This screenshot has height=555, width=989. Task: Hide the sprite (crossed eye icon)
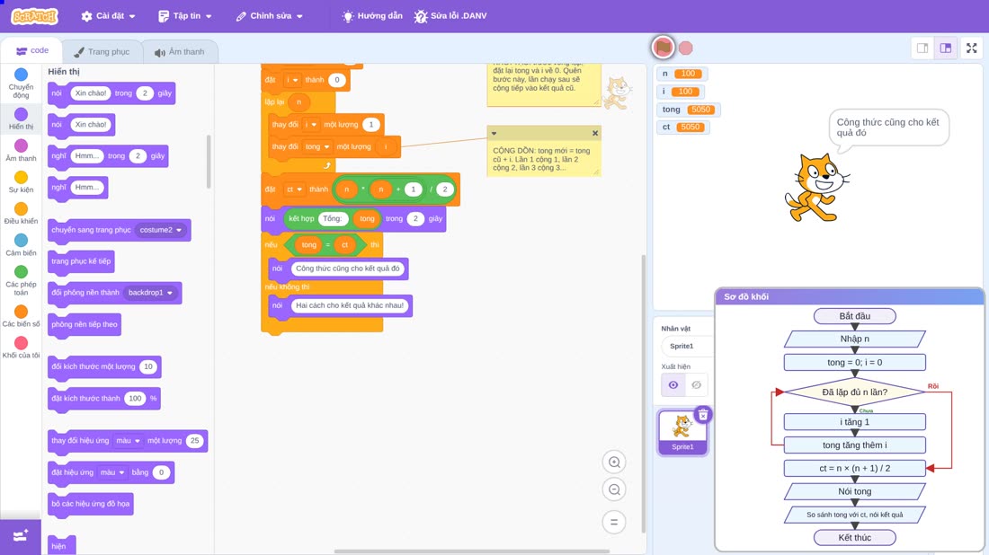tap(696, 385)
